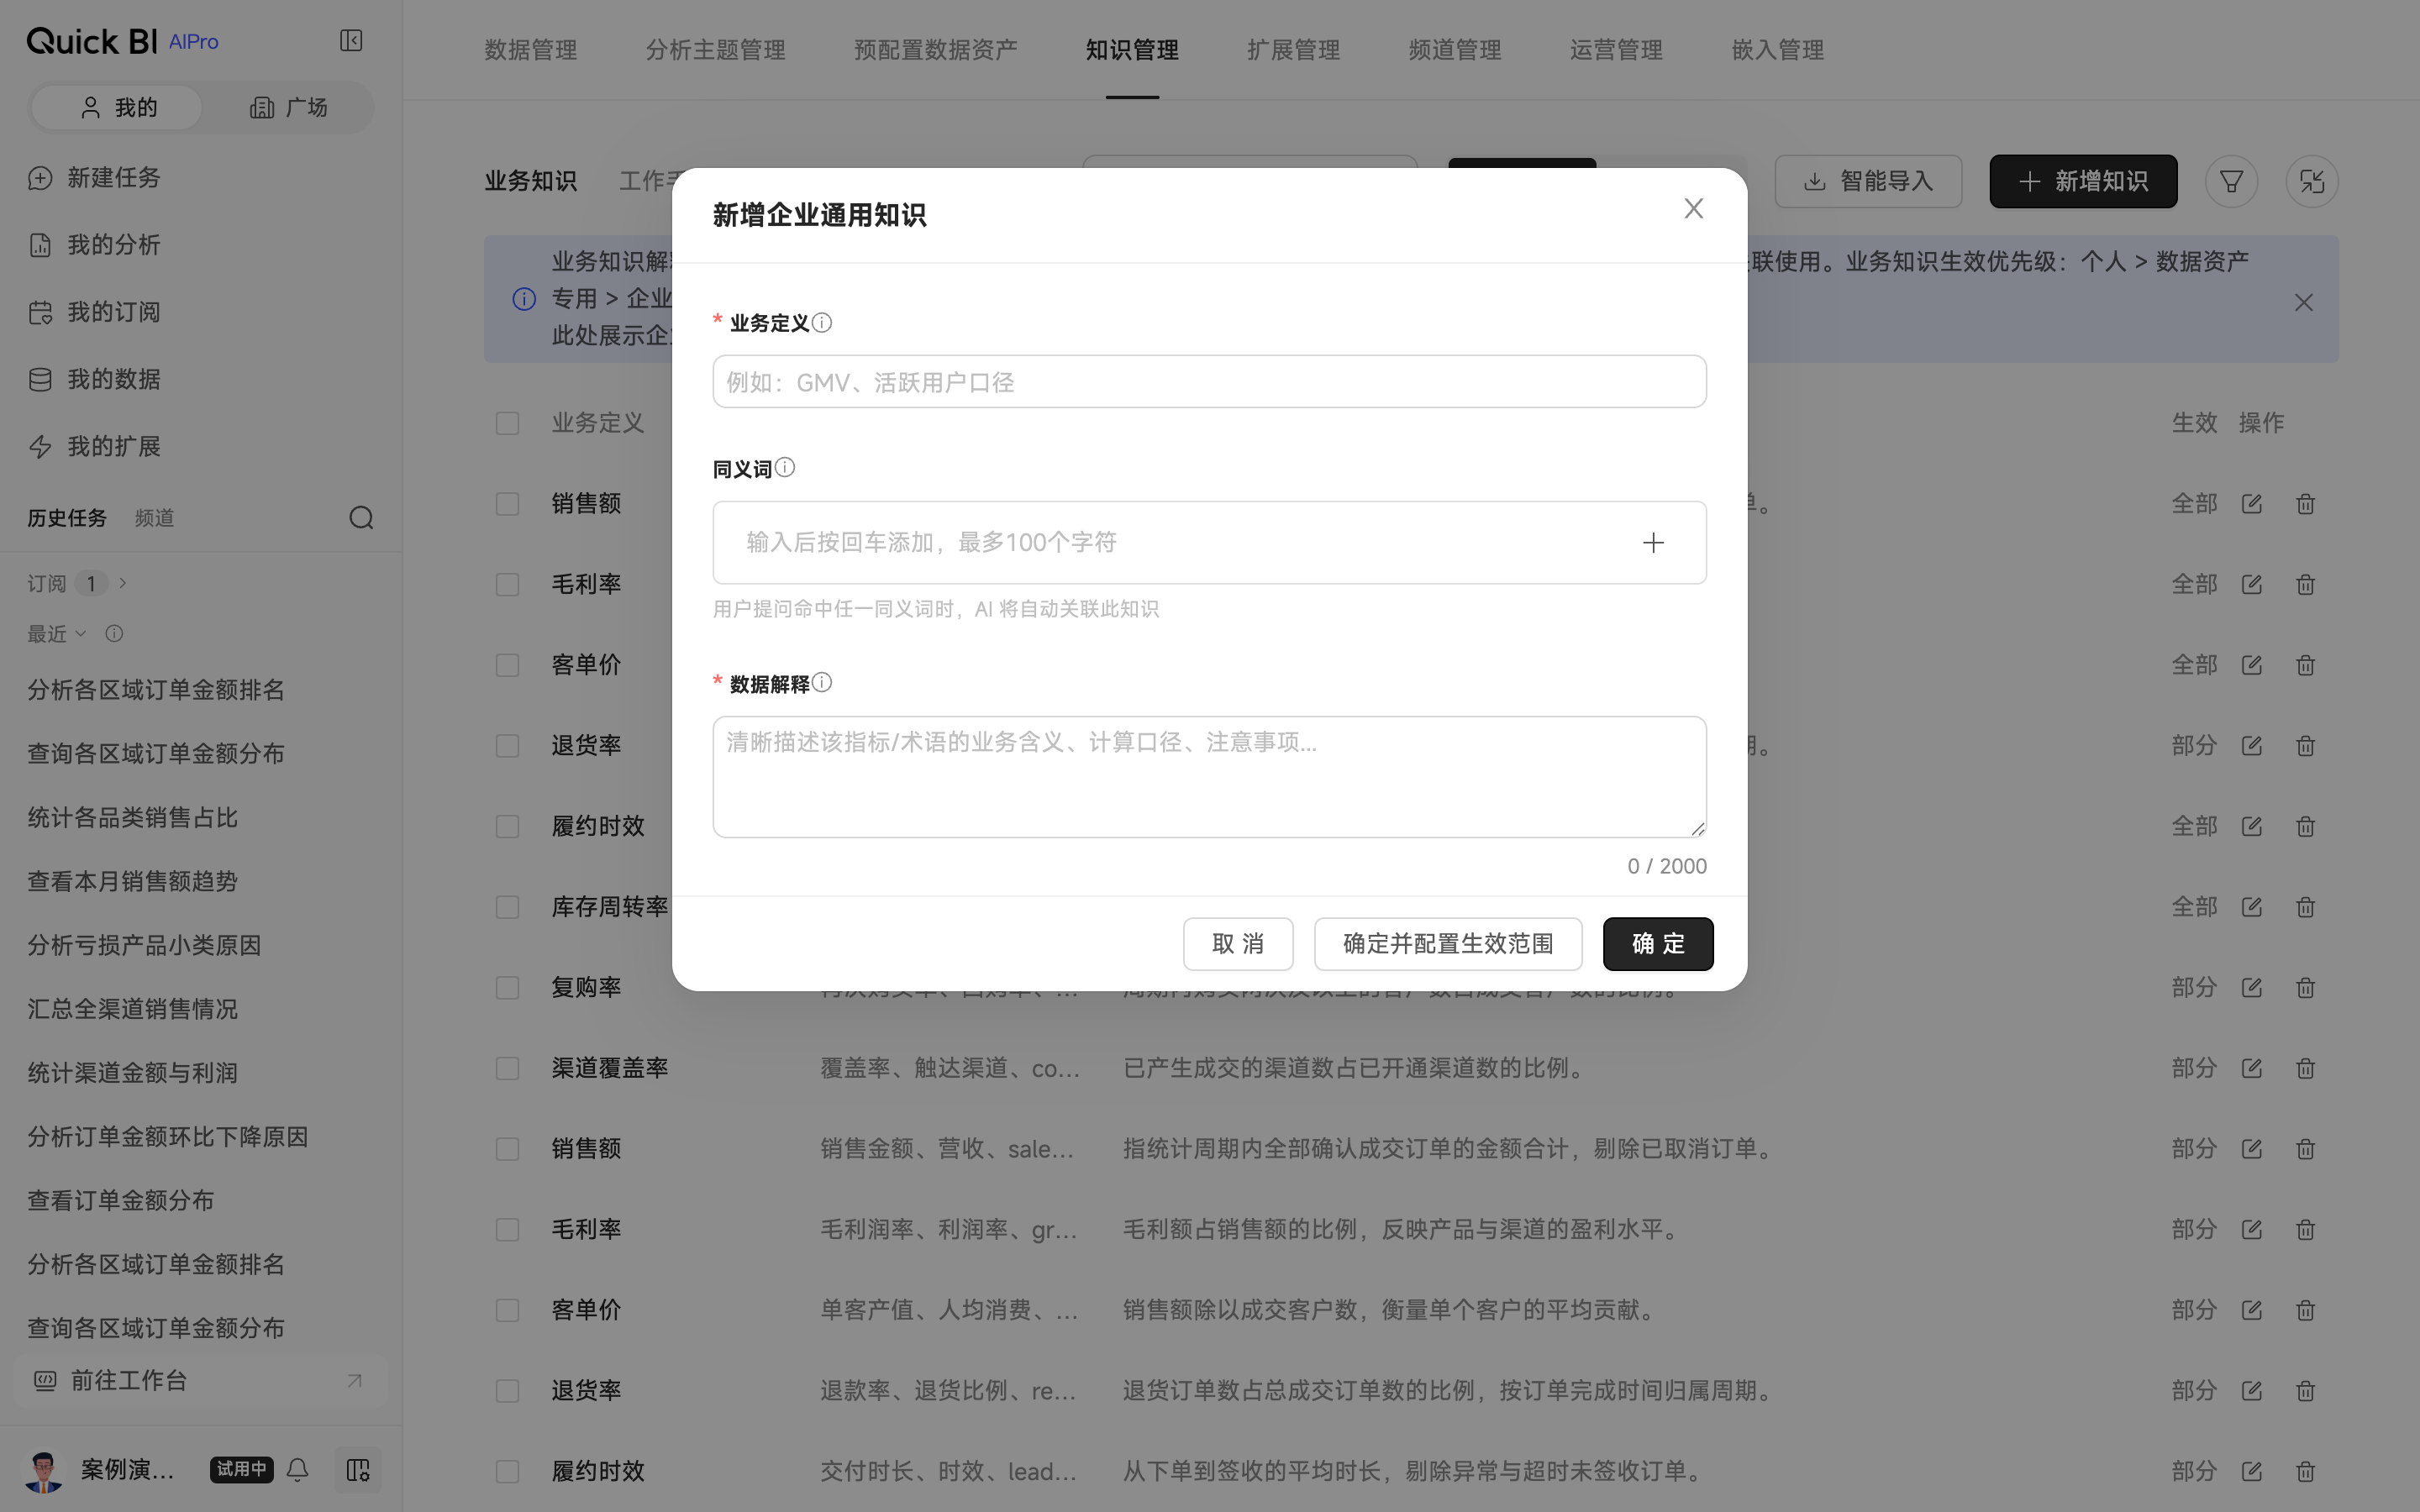This screenshot has width=2420, height=1512.
Task: Dismiss the blue info banner
Action: (2304, 302)
